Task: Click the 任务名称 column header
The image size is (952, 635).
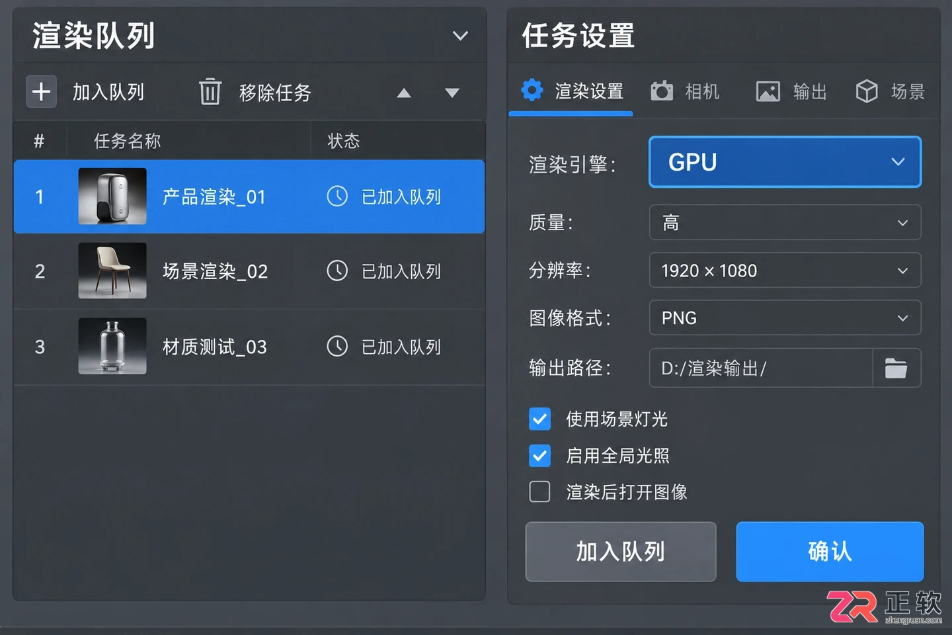Action: [128, 141]
